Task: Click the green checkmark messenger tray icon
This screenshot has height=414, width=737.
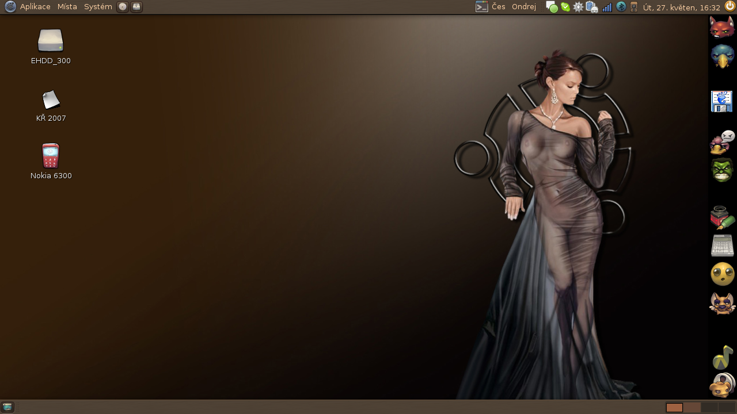Action: (x=565, y=7)
